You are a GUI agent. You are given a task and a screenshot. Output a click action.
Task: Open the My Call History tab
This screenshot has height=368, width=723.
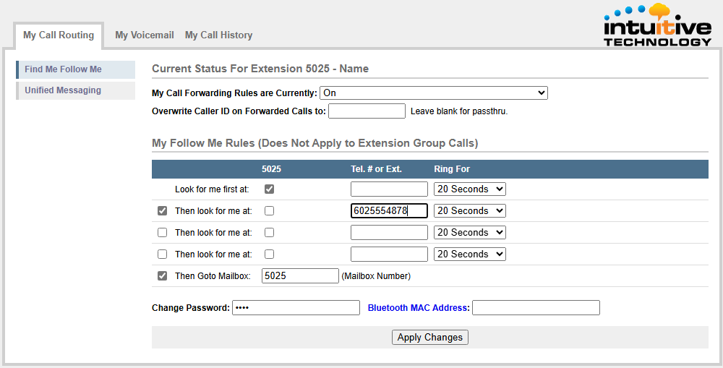pos(218,35)
